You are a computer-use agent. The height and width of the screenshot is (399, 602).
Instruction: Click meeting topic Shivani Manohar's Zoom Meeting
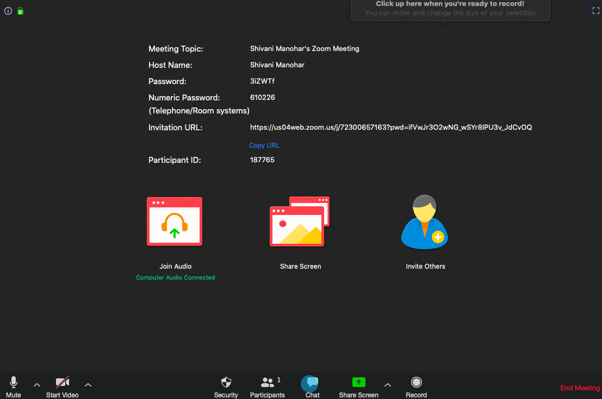(305, 49)
